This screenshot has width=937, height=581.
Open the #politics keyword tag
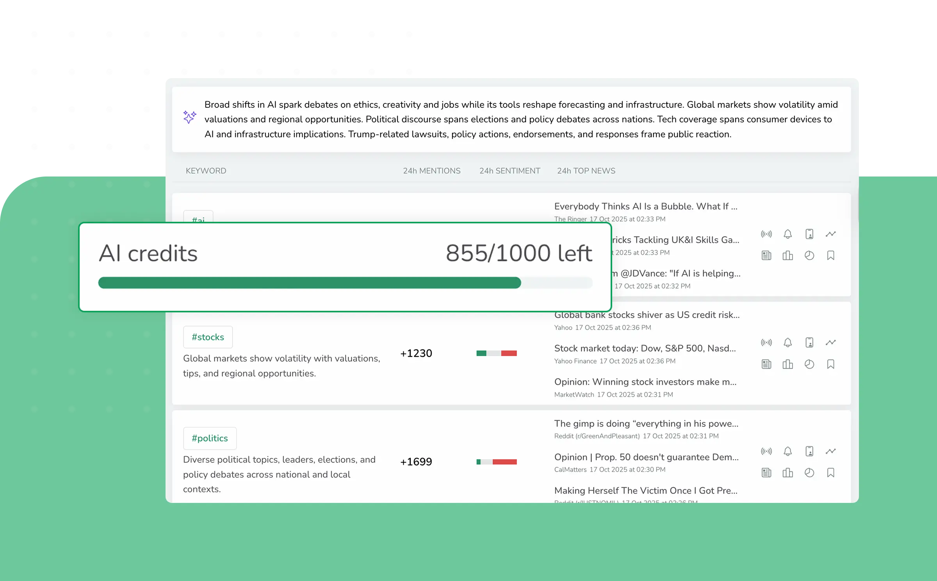coord(210,438)
